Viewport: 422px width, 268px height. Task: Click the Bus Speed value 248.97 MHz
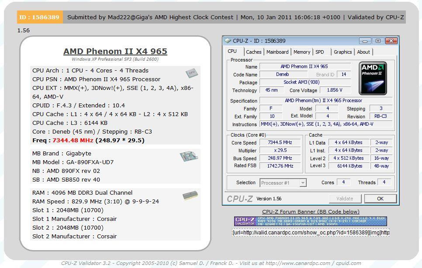pos(280,158)
